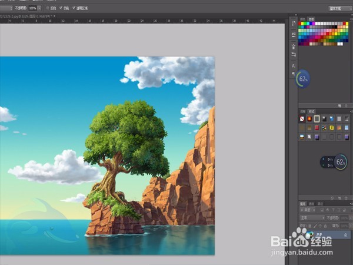Screen dimensions: 353x265
Task: Apply the red button style in second row
Action: [317, 128]
